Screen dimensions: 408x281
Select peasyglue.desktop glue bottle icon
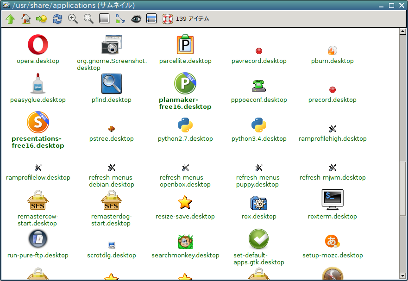point(38,83)
